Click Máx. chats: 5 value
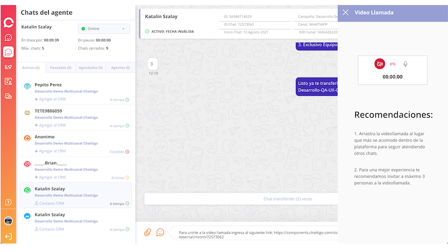 point(32,48)
